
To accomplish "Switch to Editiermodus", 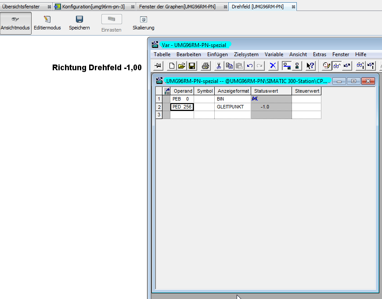I will click(47, 23).
